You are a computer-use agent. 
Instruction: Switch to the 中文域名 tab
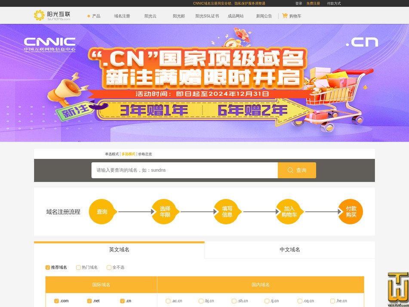click(290, 250)
